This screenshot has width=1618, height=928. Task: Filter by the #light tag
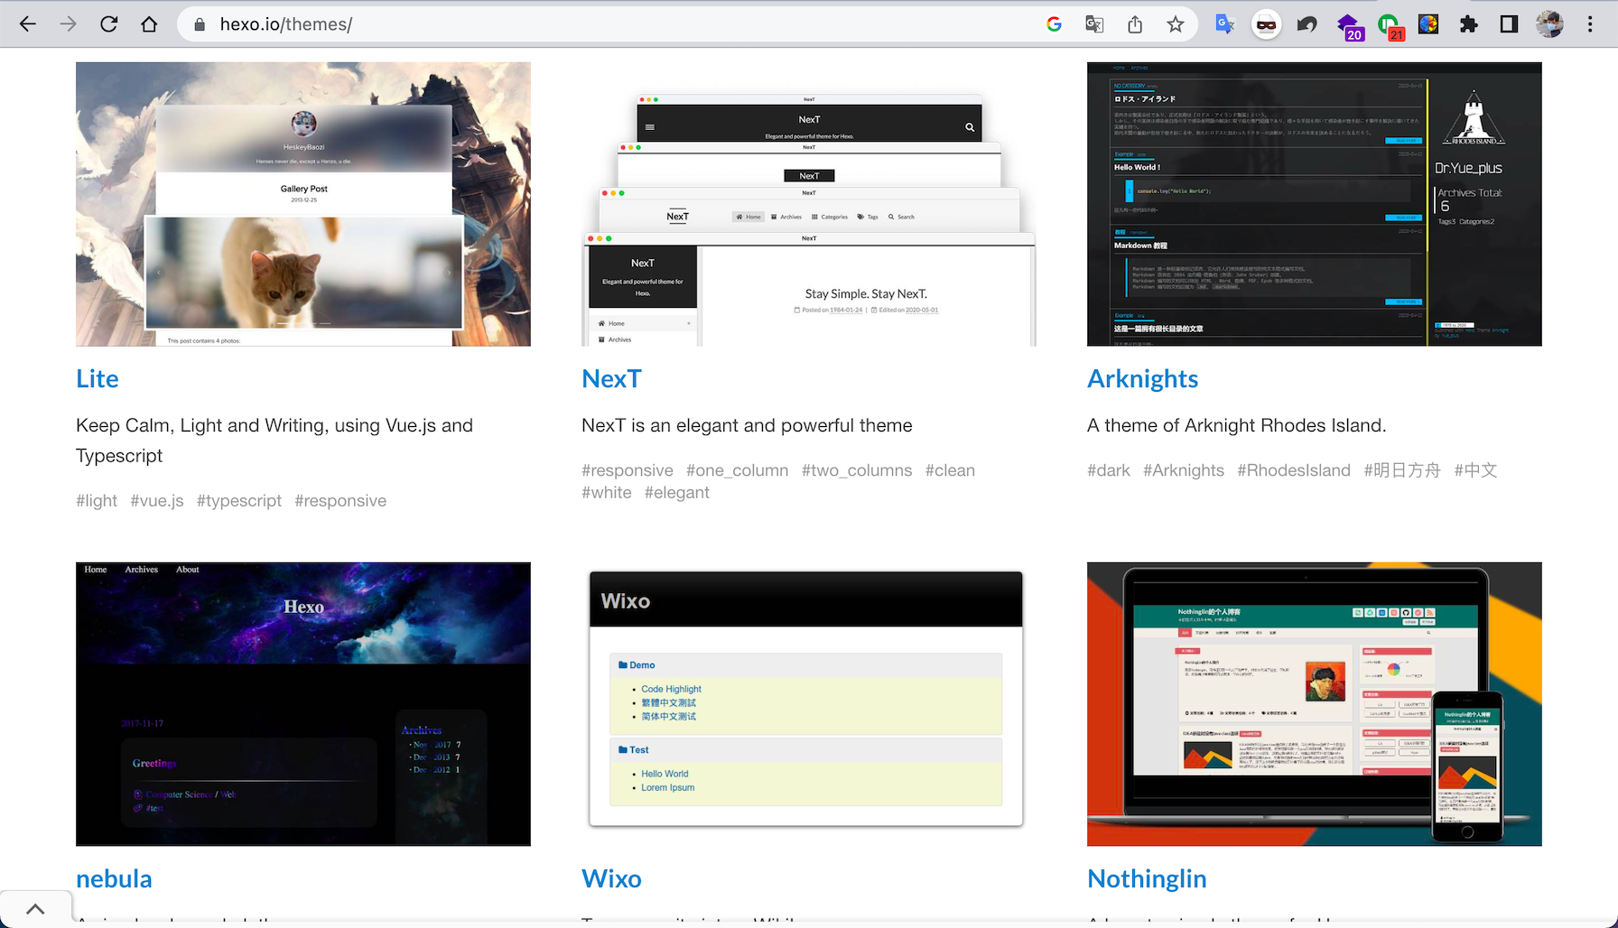point(97,501)
